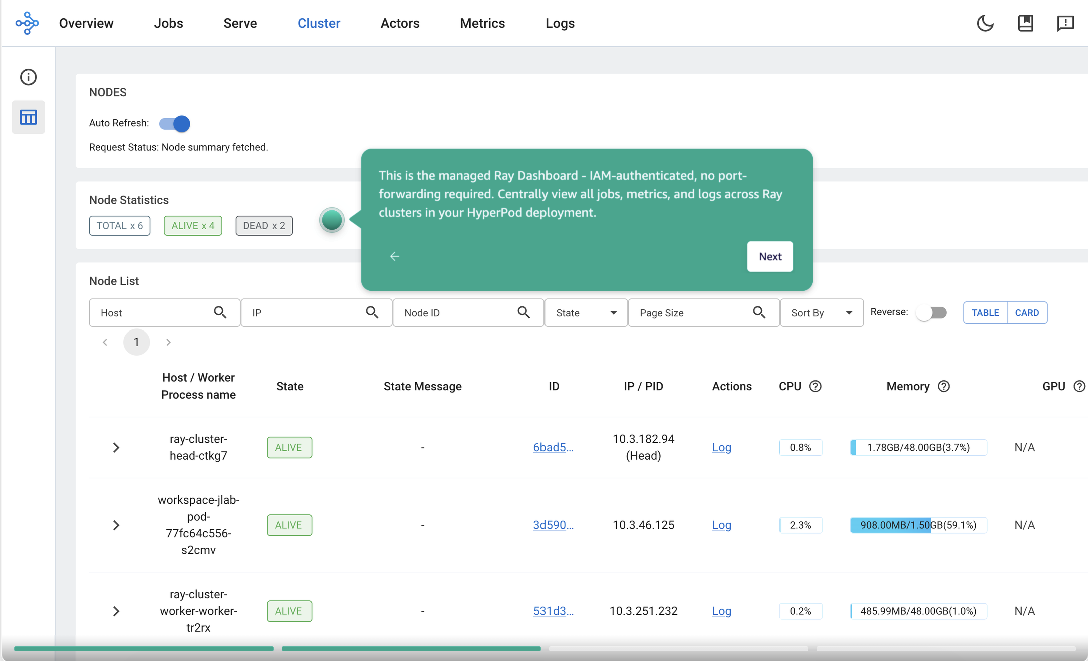Open the Actors tab
Viewport: 1088px width, 661px height.
[400, 23]
